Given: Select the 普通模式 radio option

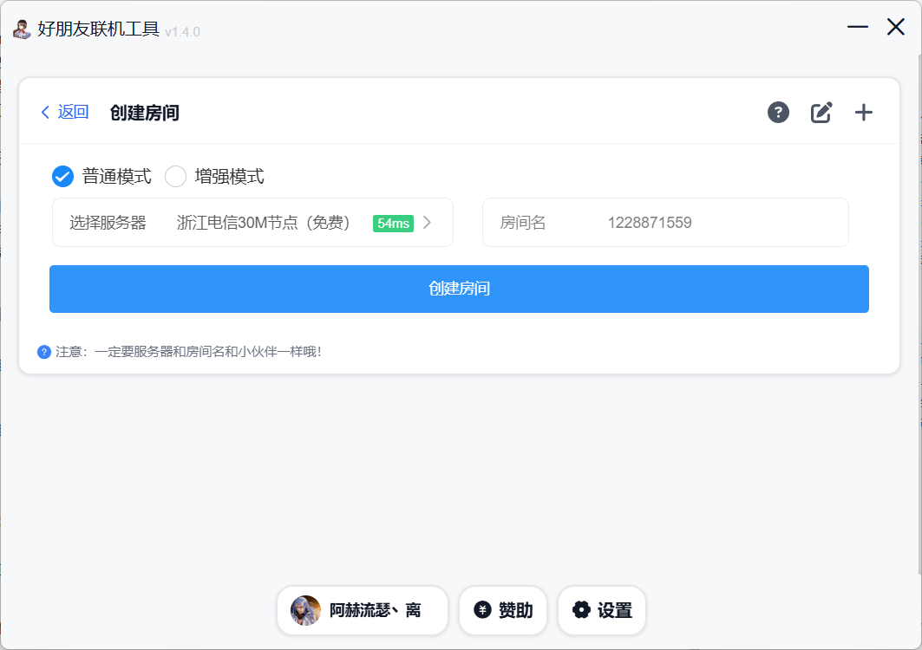Looking at the screenshot, I should pos(62,177).
